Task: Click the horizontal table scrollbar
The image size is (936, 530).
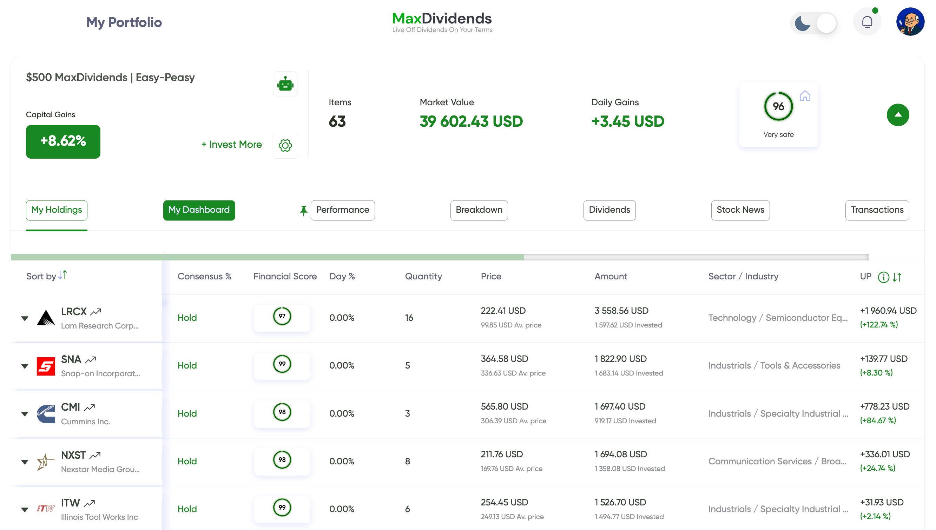Action: [268, 257]
